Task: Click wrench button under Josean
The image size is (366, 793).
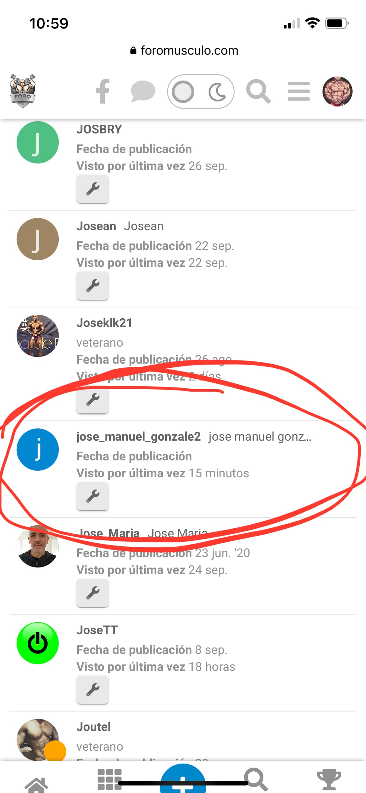Action: point(93,286)
